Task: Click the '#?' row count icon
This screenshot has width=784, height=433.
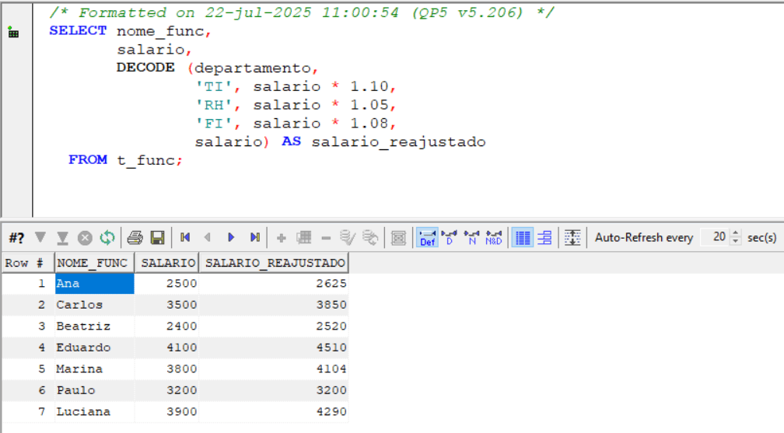Action: pos(16,238)
